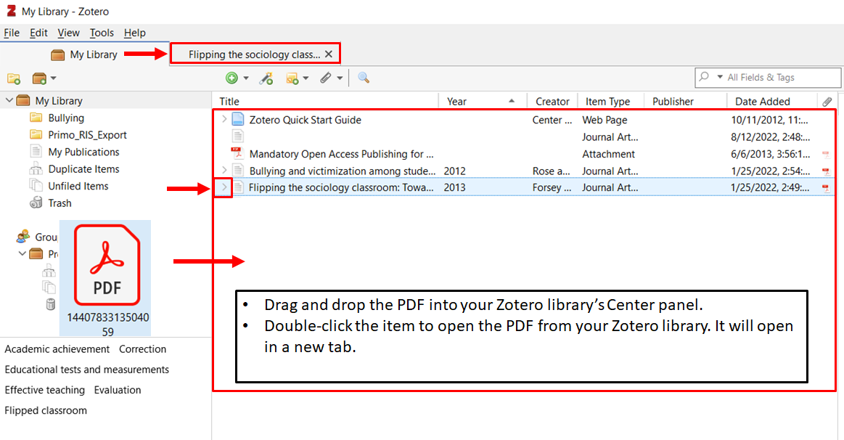Close the Flipping the sociology class tab

tap(329, 54)
